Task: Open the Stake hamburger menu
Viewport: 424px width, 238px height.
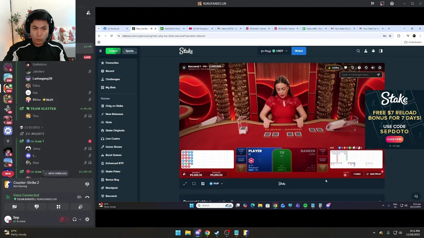Action: tap(100, 51)
